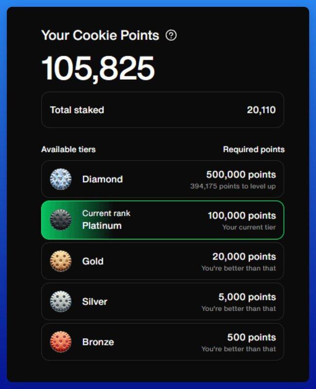Click the Required points column header
Image resolution: width=316 pixels, height=389 pixels.
(x=254, y=149)
